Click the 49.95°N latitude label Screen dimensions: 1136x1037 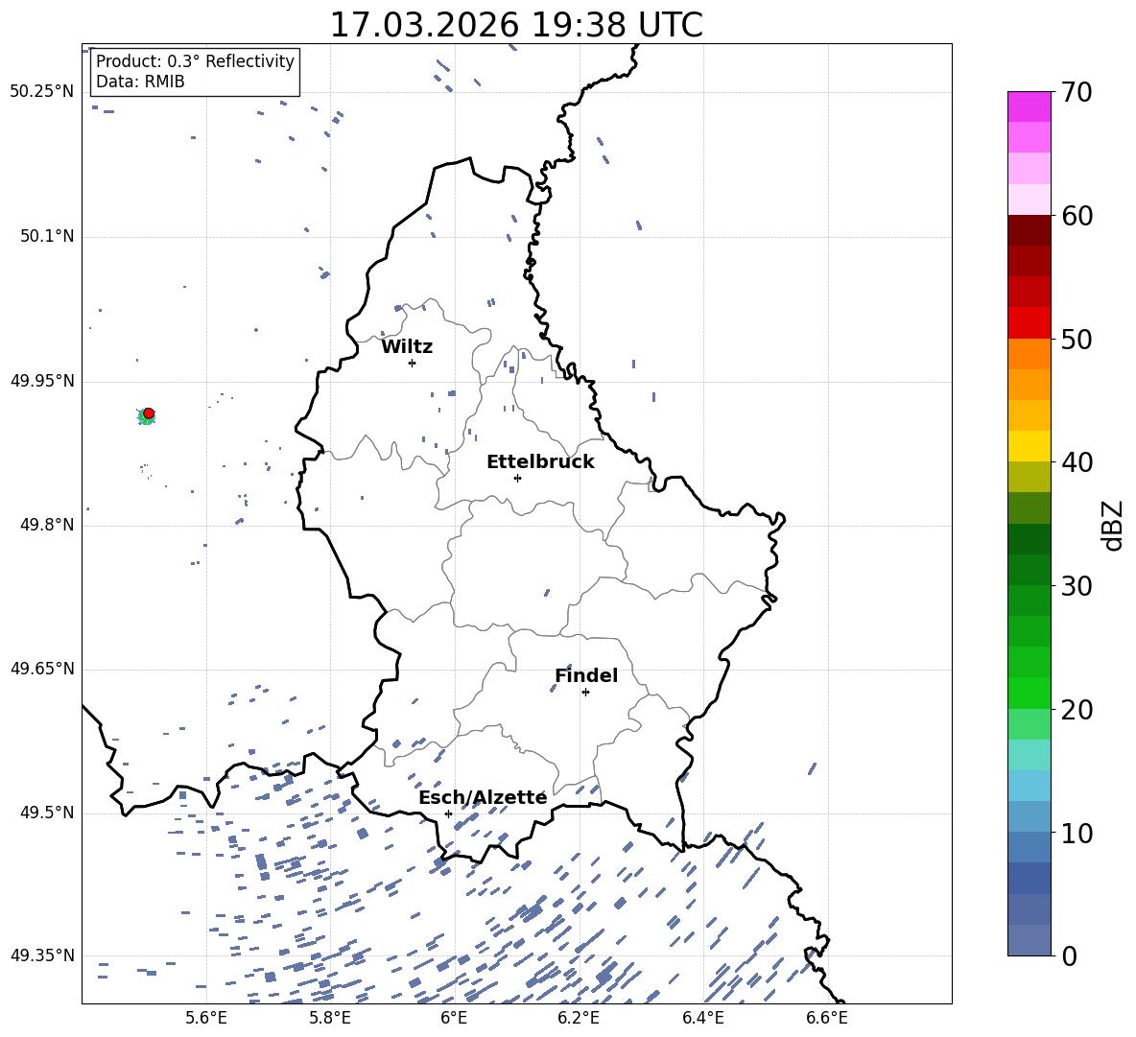point(42,381)
